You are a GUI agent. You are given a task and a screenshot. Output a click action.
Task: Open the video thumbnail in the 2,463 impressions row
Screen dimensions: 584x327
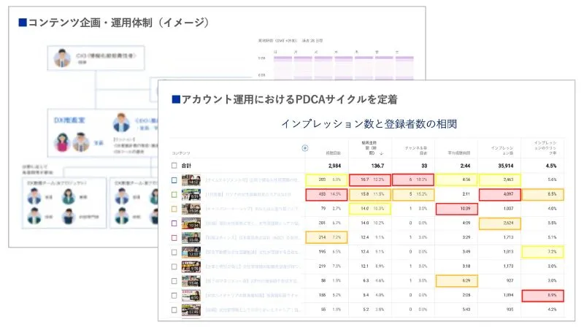pos(191,180)
